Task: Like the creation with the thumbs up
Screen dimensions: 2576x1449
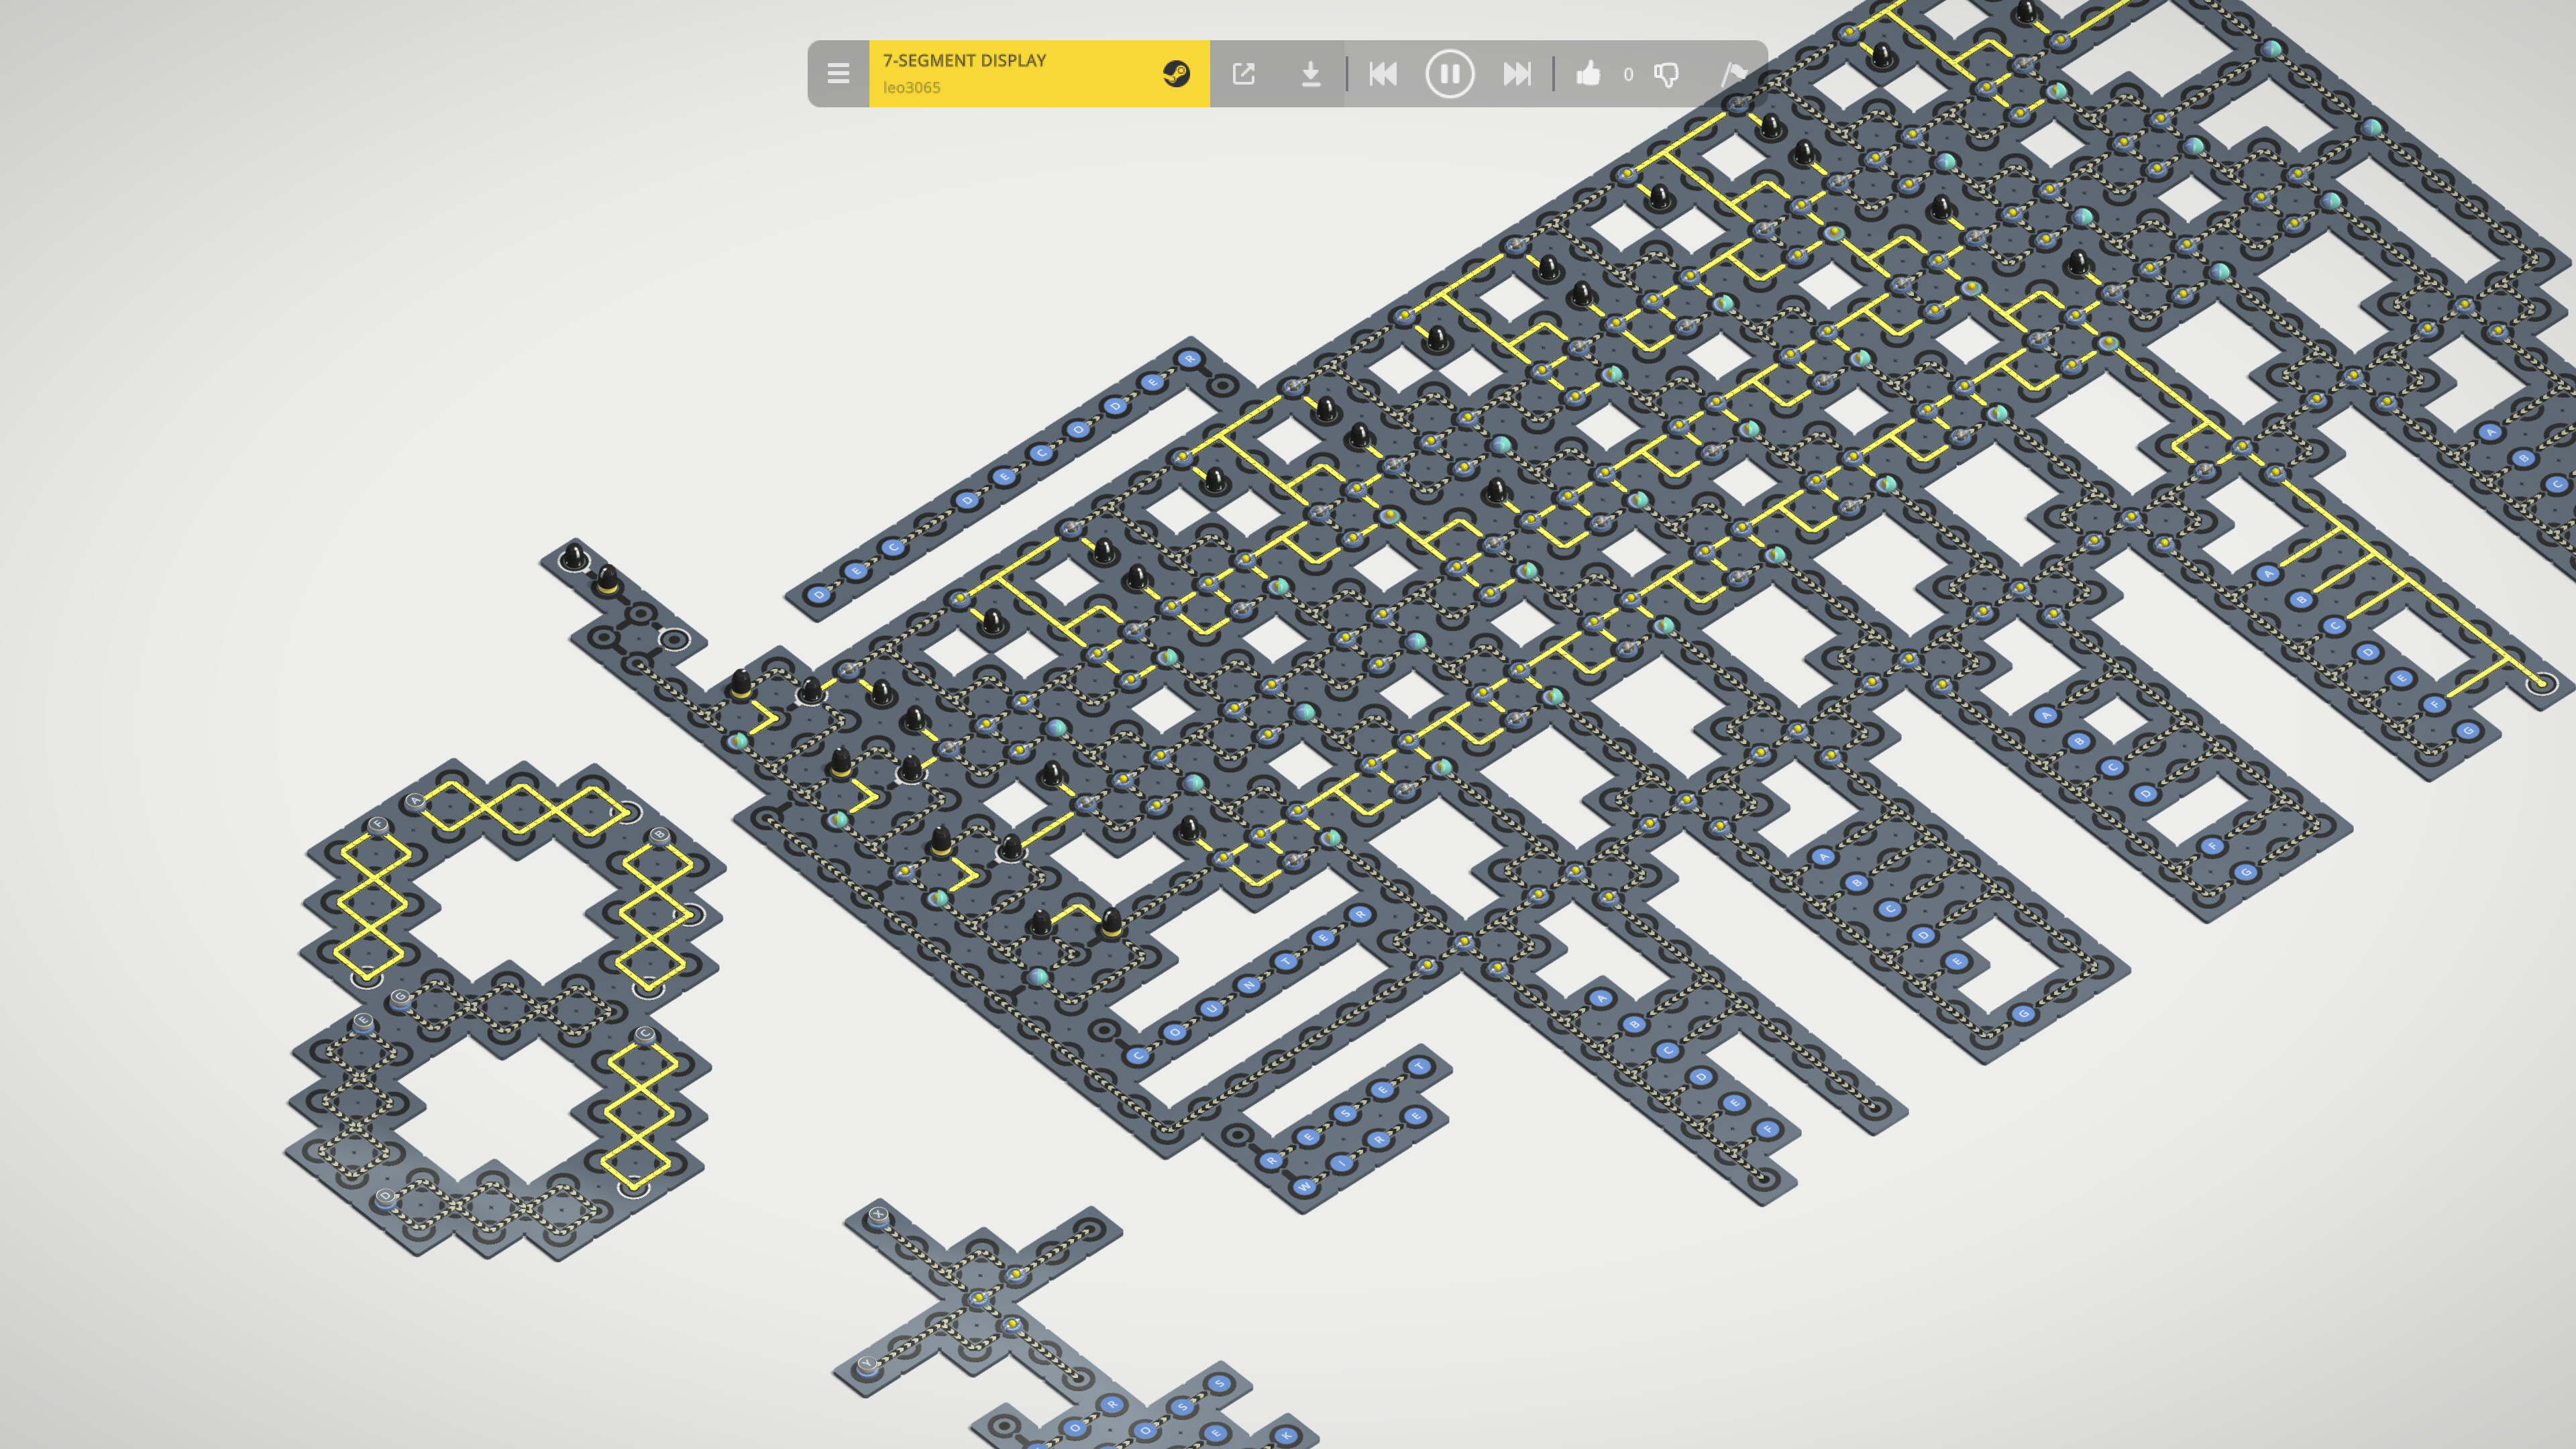Action: (1589, 73)
